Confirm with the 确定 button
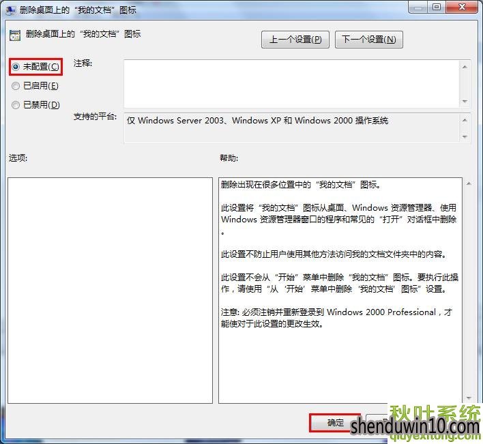Image resolution: width=483 pixels, height=444 pixels. [335, 423]
